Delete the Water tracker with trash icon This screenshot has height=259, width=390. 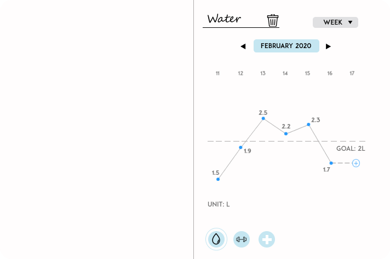pos(273,20)
